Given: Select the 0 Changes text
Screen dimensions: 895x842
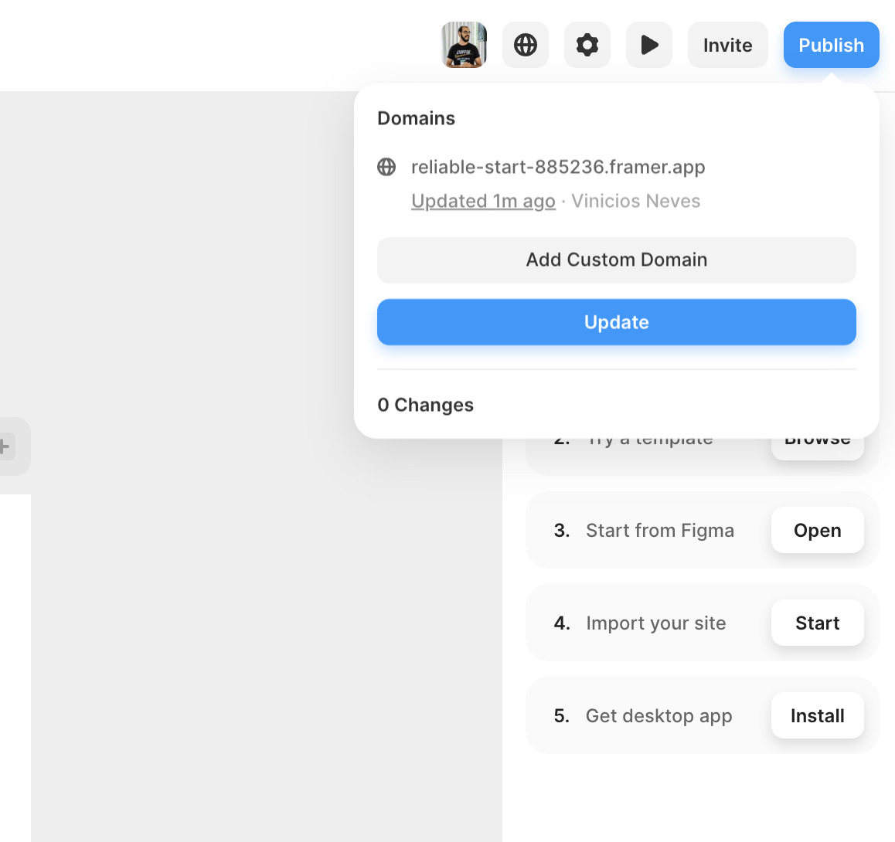Looking at the screenshot, I should [425, 405].
